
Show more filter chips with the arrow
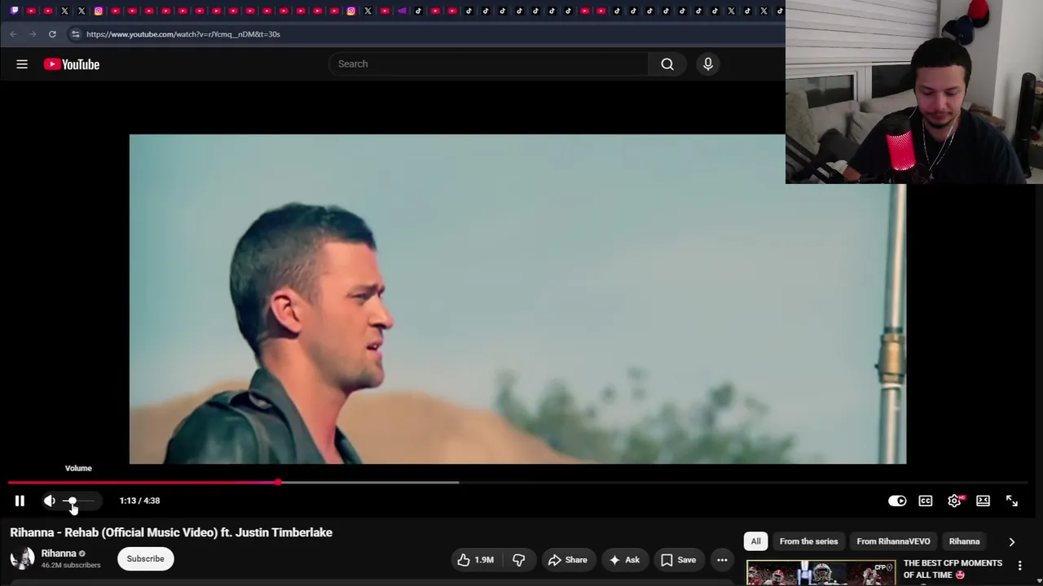coord(1012,541)
